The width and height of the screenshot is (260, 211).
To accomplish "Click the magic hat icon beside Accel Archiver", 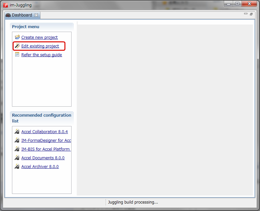I will pos(17,166).
